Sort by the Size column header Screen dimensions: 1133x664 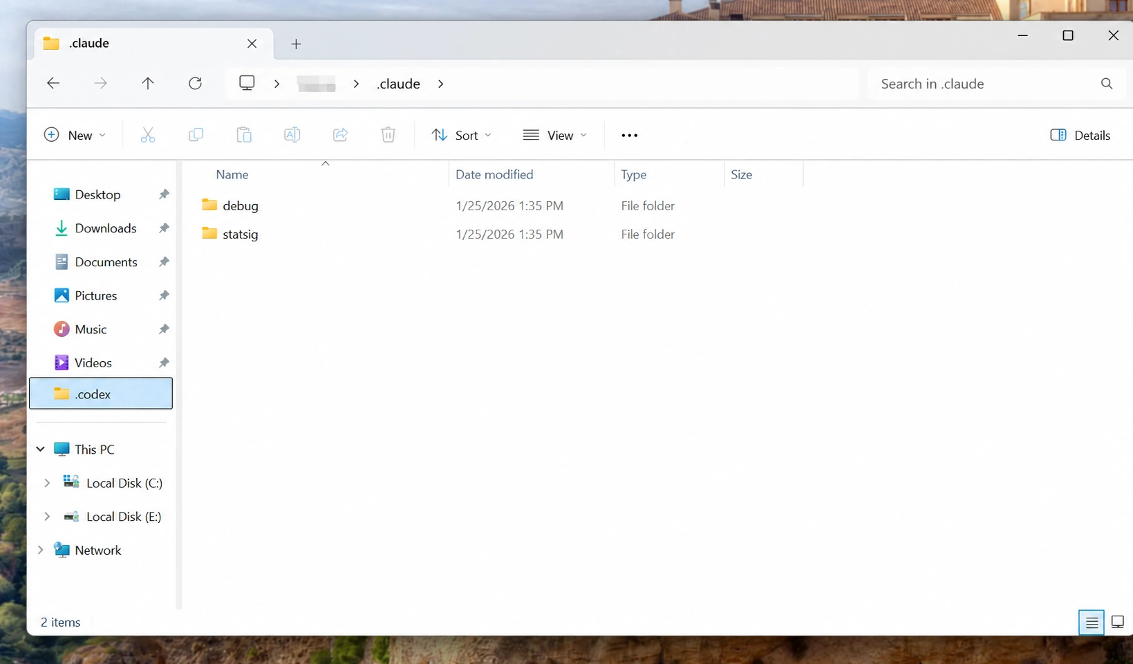(x=741, y=174)
